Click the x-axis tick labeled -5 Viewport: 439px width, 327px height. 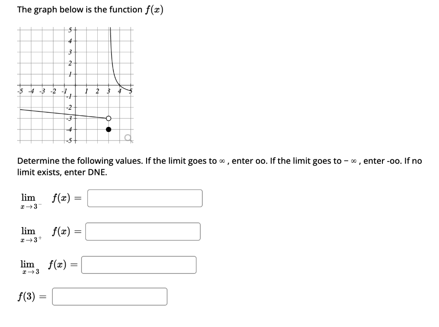(x=19, y=90)
